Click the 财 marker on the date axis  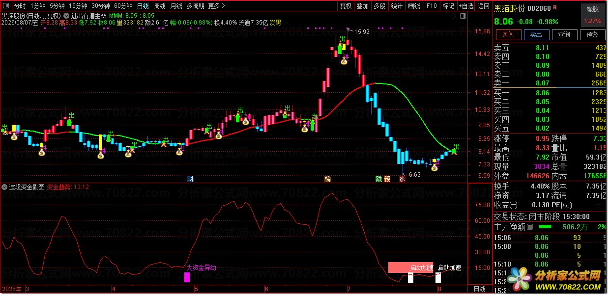tap(190, 179)
